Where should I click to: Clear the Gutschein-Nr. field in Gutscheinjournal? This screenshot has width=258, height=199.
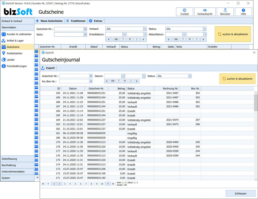click(91, 76)
